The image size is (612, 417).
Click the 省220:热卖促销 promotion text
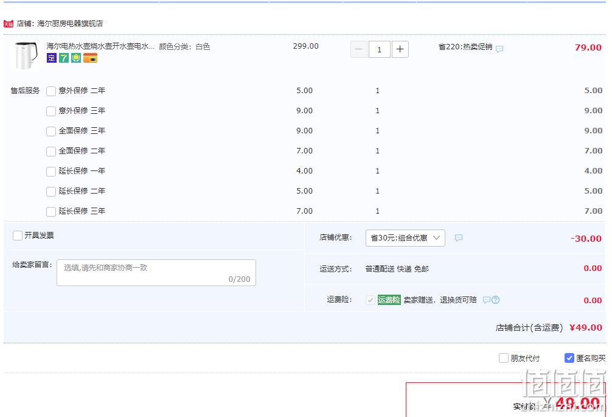465,47
